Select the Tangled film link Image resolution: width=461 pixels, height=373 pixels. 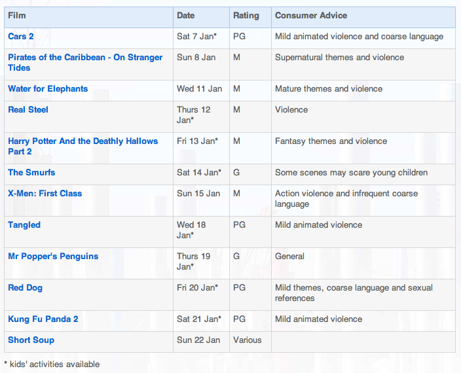[24, 225]
